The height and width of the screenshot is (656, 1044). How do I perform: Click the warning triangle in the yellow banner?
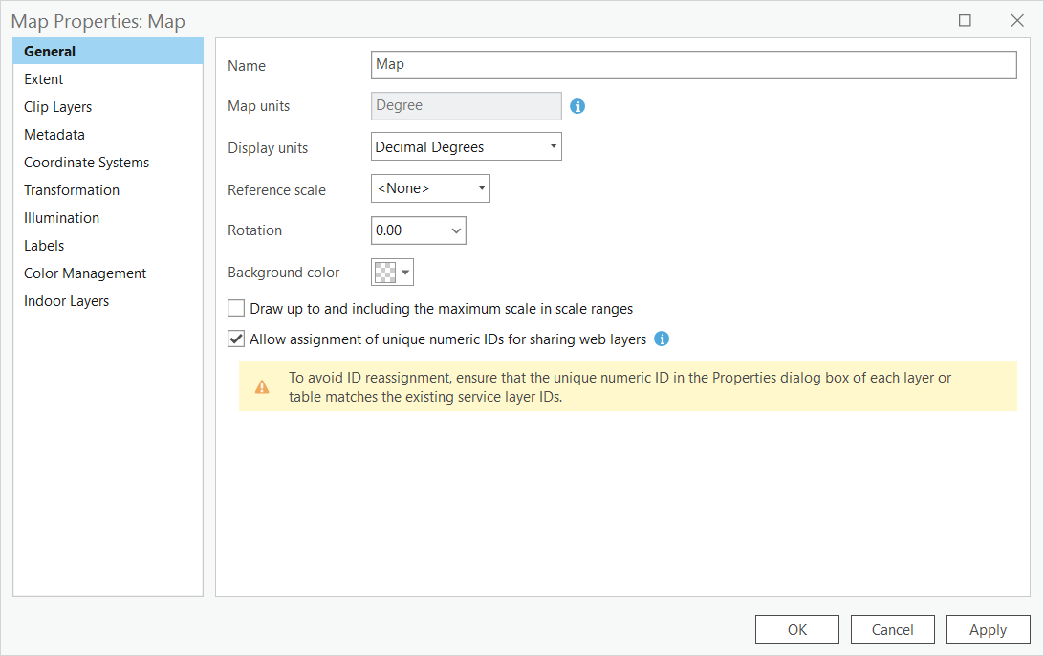pyautogui.click(x=261, y=385)
